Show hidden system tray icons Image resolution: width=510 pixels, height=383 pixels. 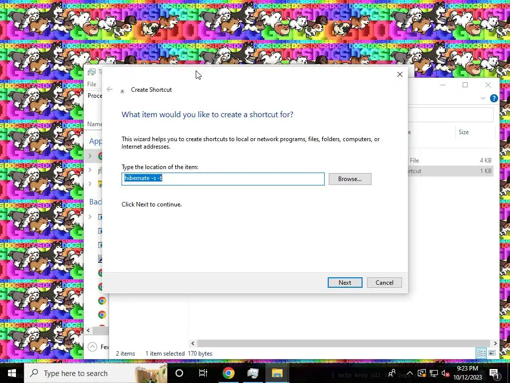410,373
